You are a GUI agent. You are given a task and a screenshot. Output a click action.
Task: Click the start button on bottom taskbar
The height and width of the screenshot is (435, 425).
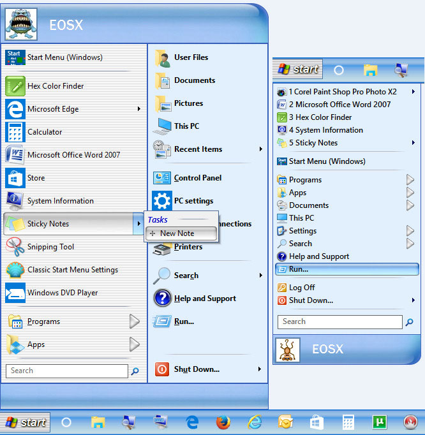tap(26, 422)
